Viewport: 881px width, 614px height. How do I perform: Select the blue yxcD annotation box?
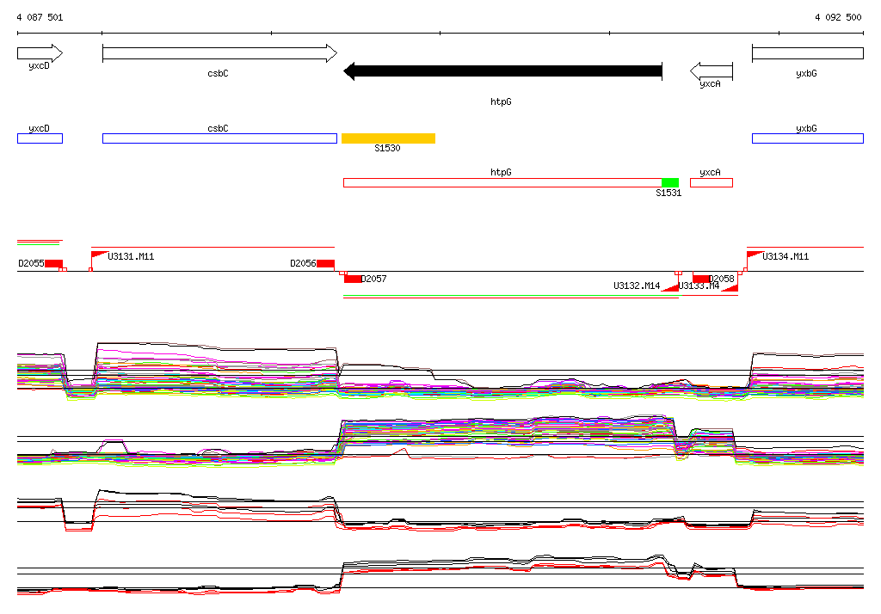click(x=40, y=138)
